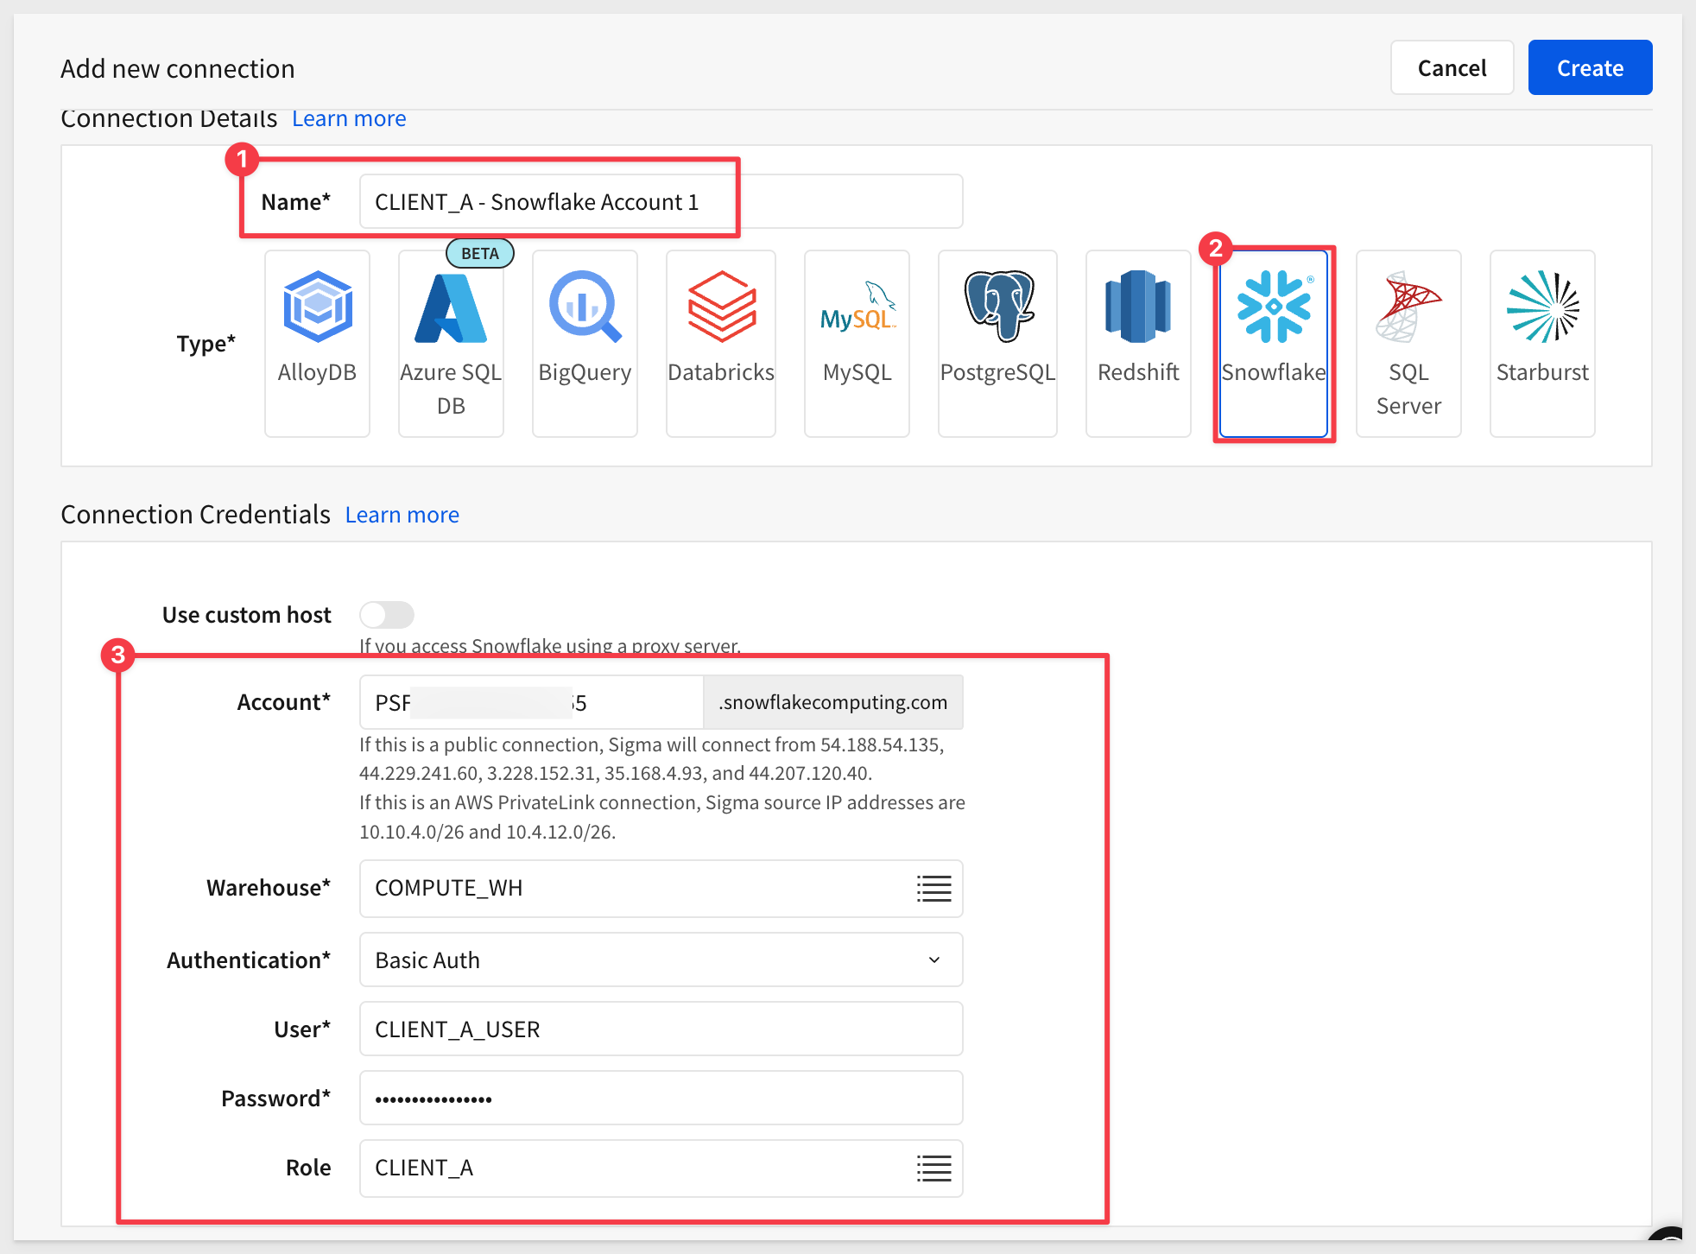Image resolution: width=1696 pixels, height=1254 pixels.
Task: Click the 'Connection Credentials' section heading
Action: (x=196, y=515)
